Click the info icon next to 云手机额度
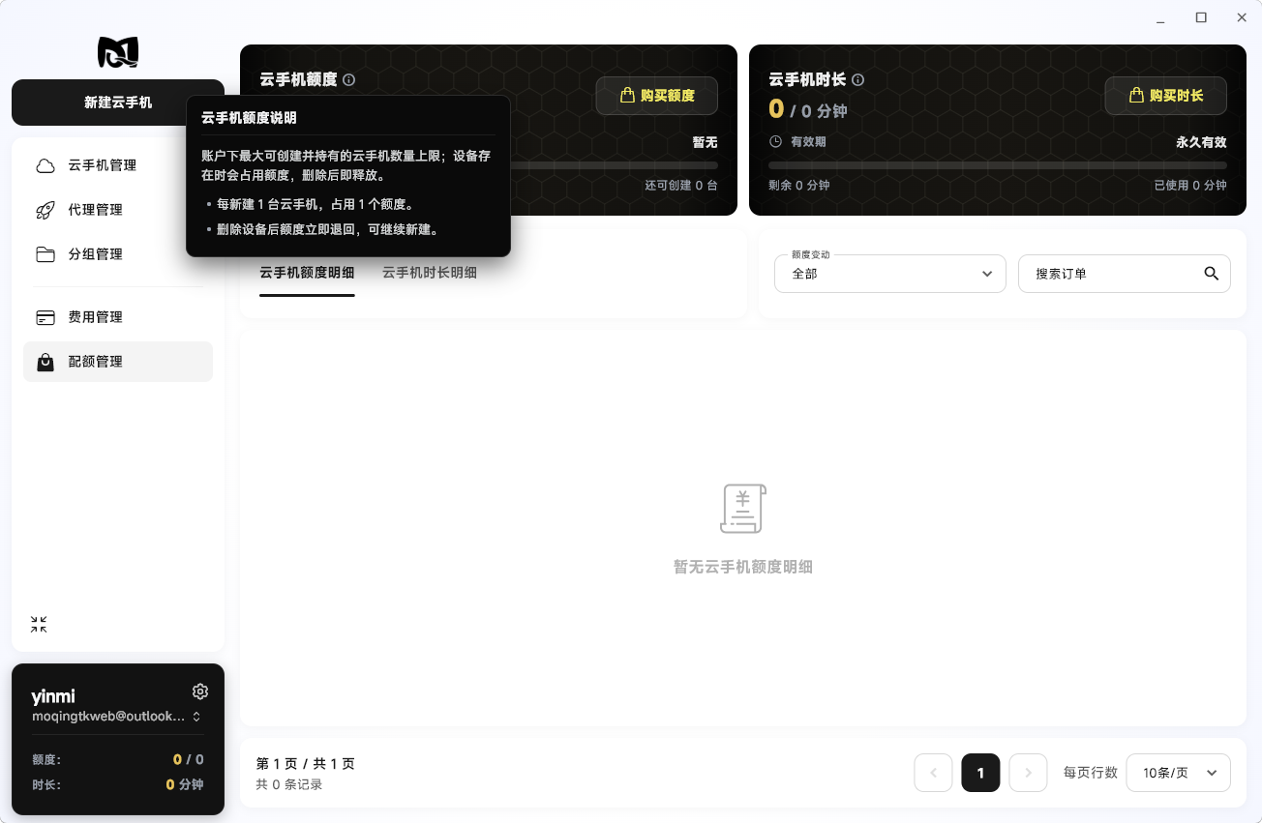Viewport: 1262px width, 823px height. pyautogui.click(x=349, y=80)
